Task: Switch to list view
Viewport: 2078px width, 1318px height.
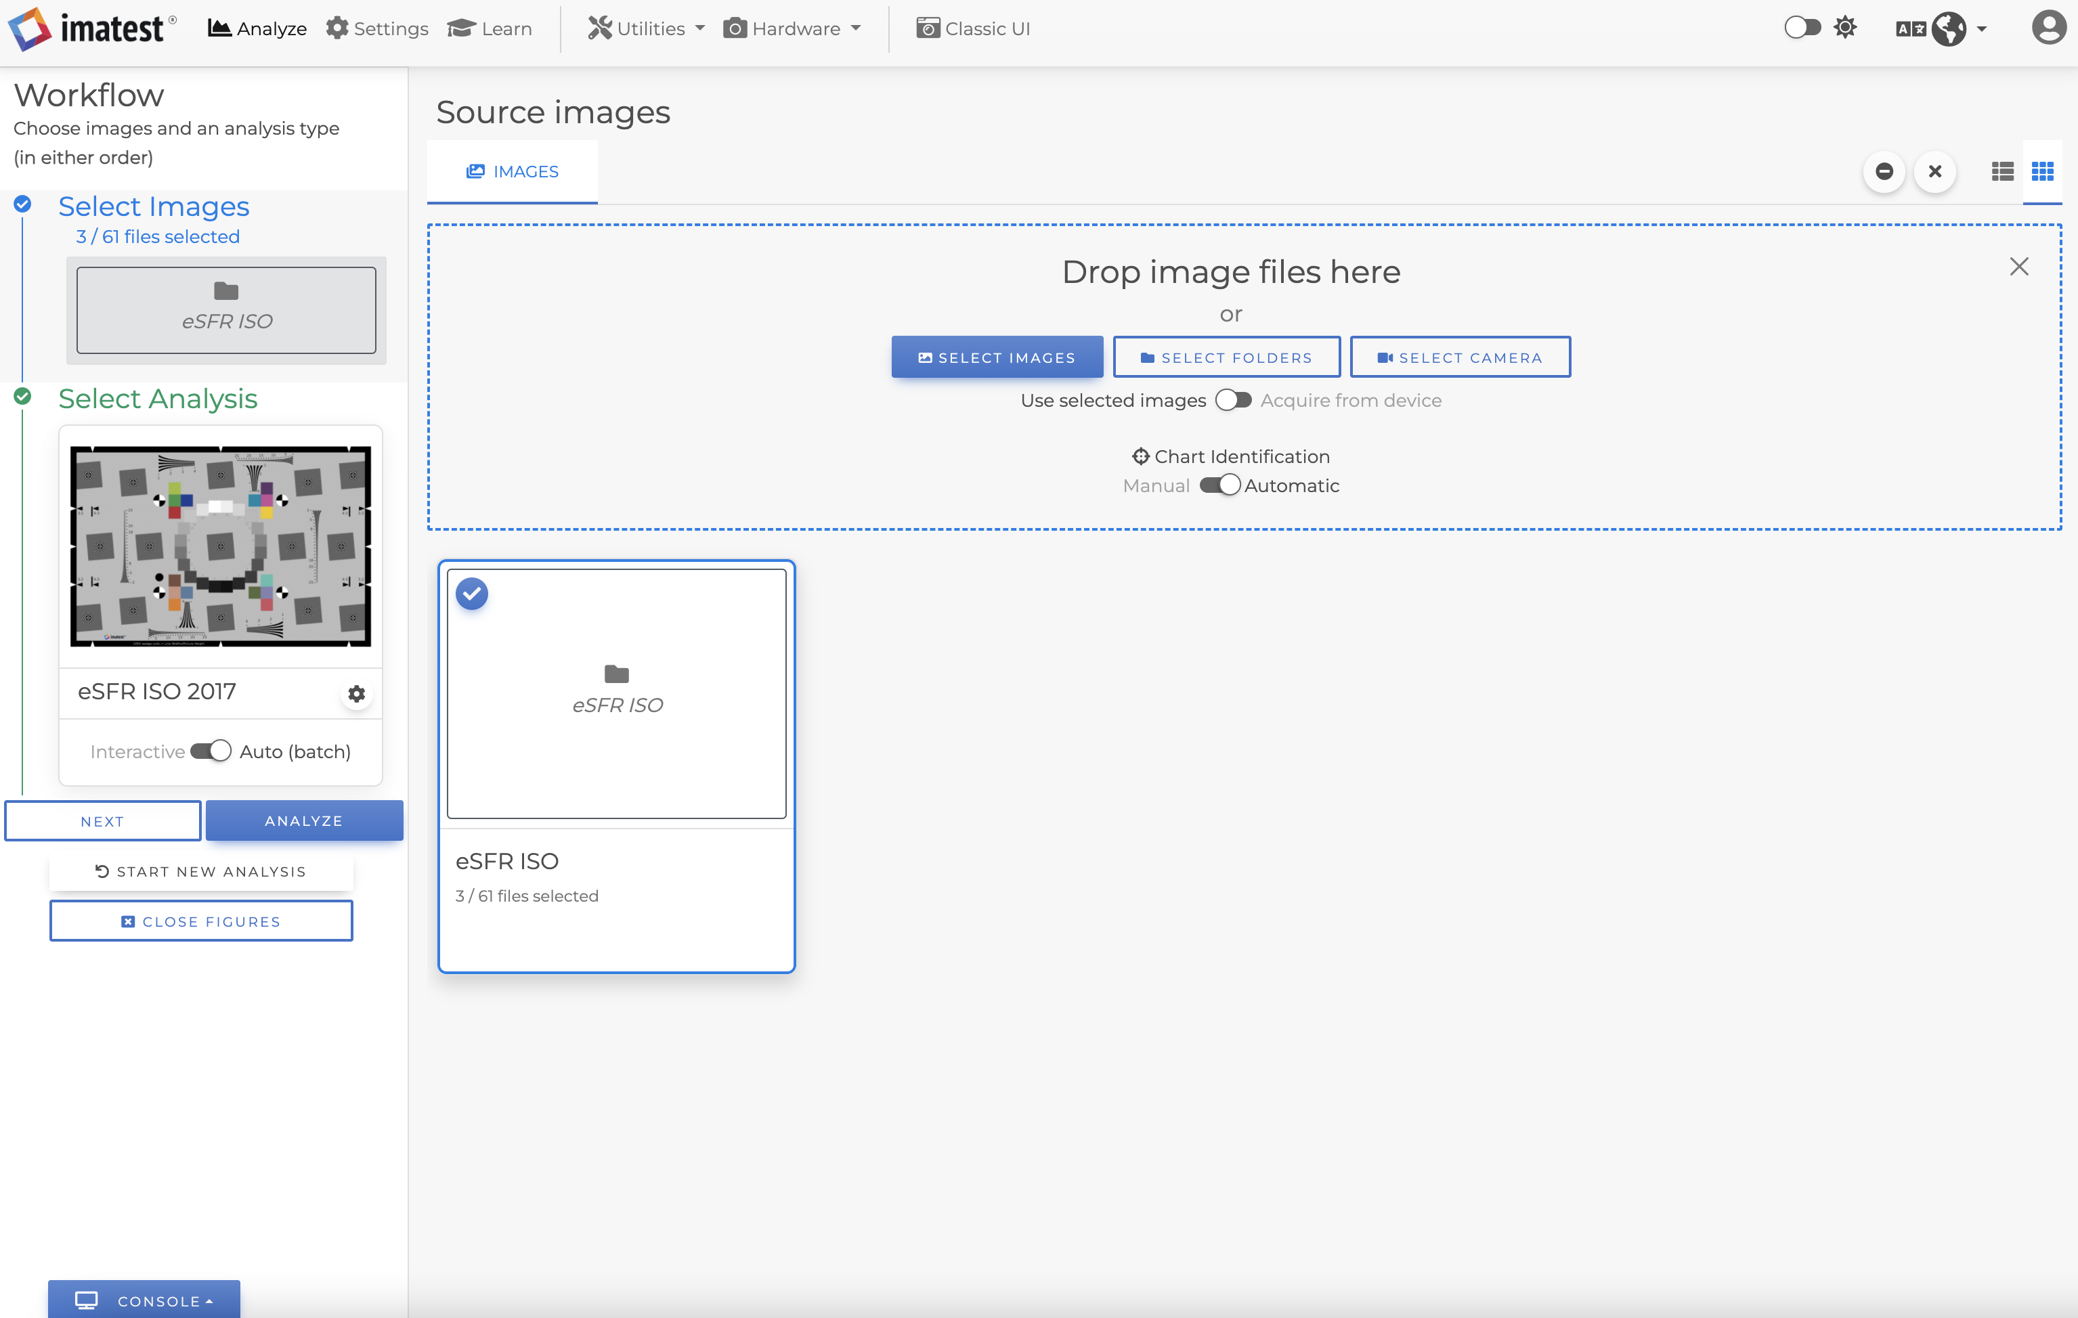Action: click(2002, 171)
